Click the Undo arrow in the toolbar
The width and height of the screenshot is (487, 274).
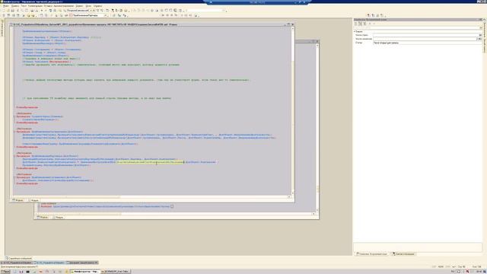[42, 11]
